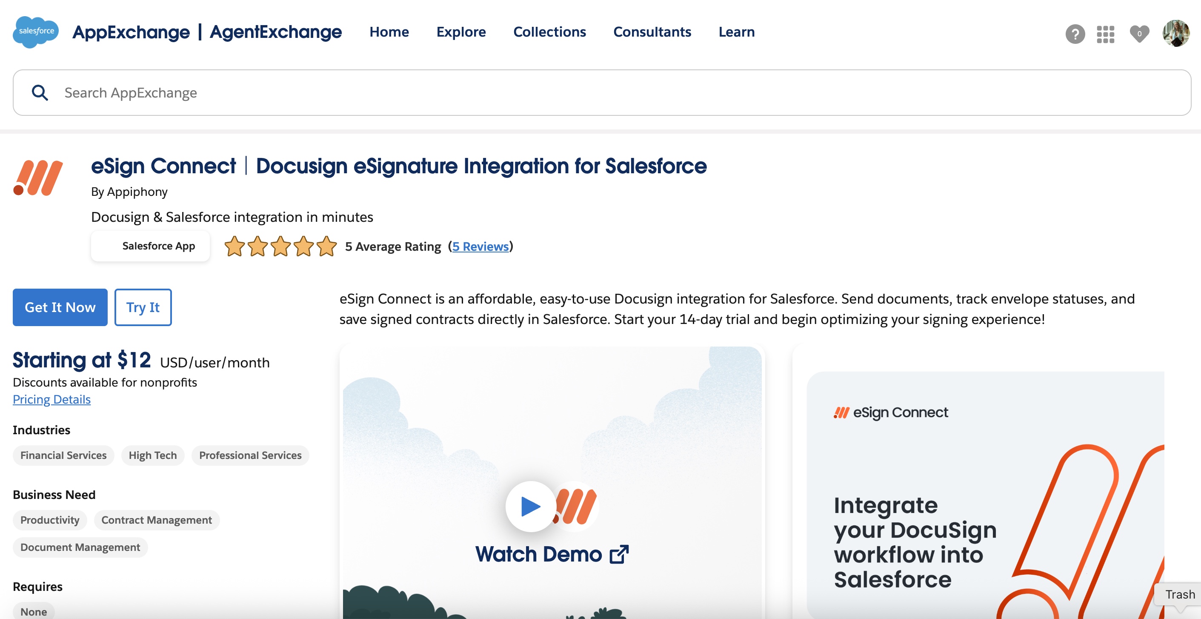Click the Trash tooltip label

(1180, 594)
